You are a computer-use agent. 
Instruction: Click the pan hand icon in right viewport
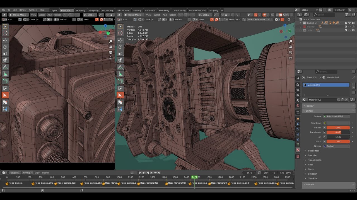tap(291, 47)
